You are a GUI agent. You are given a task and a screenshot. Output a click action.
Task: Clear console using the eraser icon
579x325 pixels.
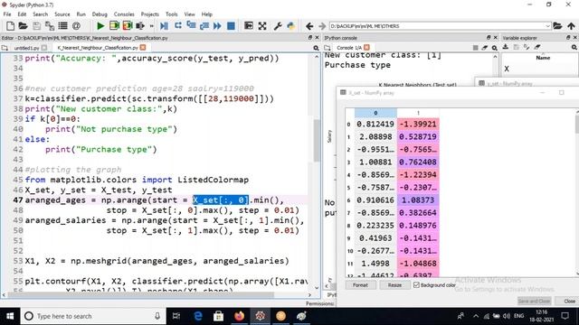[x=485, y=48]
